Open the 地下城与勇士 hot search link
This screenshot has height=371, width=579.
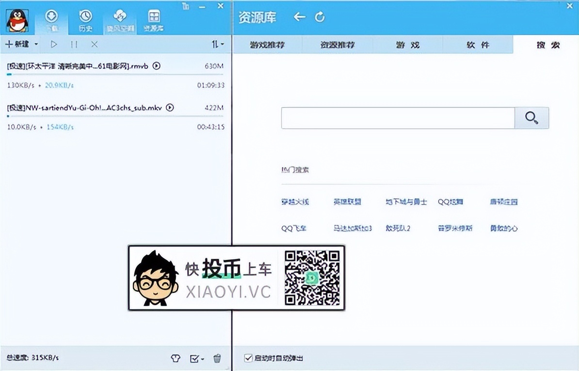tap(406, 202)
